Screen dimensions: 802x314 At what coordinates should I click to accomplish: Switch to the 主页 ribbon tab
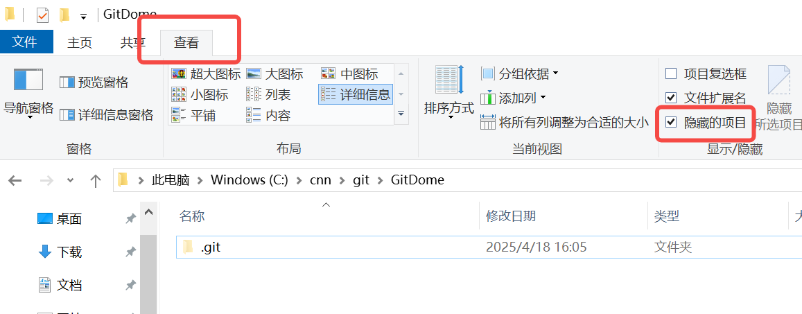coord(80,43)
